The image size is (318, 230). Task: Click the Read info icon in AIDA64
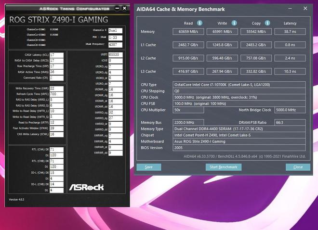[199, 23]
